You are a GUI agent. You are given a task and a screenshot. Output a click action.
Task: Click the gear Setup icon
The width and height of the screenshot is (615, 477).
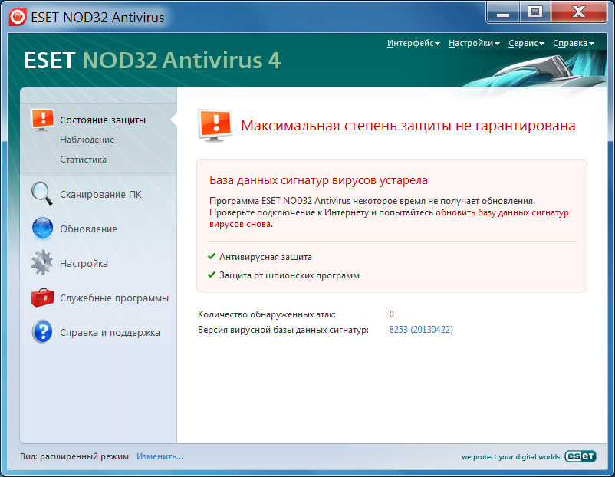click(42, 262)
